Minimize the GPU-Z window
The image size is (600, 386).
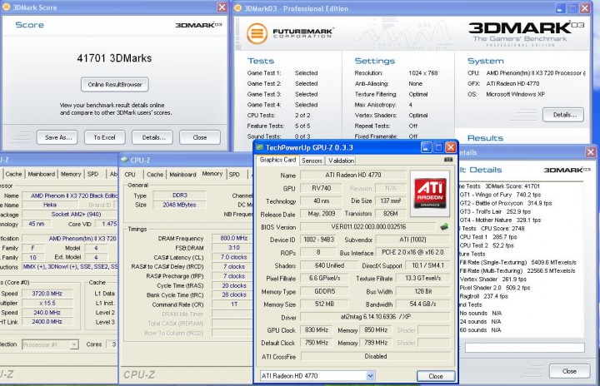click(x=427, y=147)
